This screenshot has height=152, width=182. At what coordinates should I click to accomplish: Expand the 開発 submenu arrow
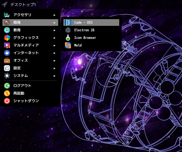pyautogui.click(x=54, y=23)
